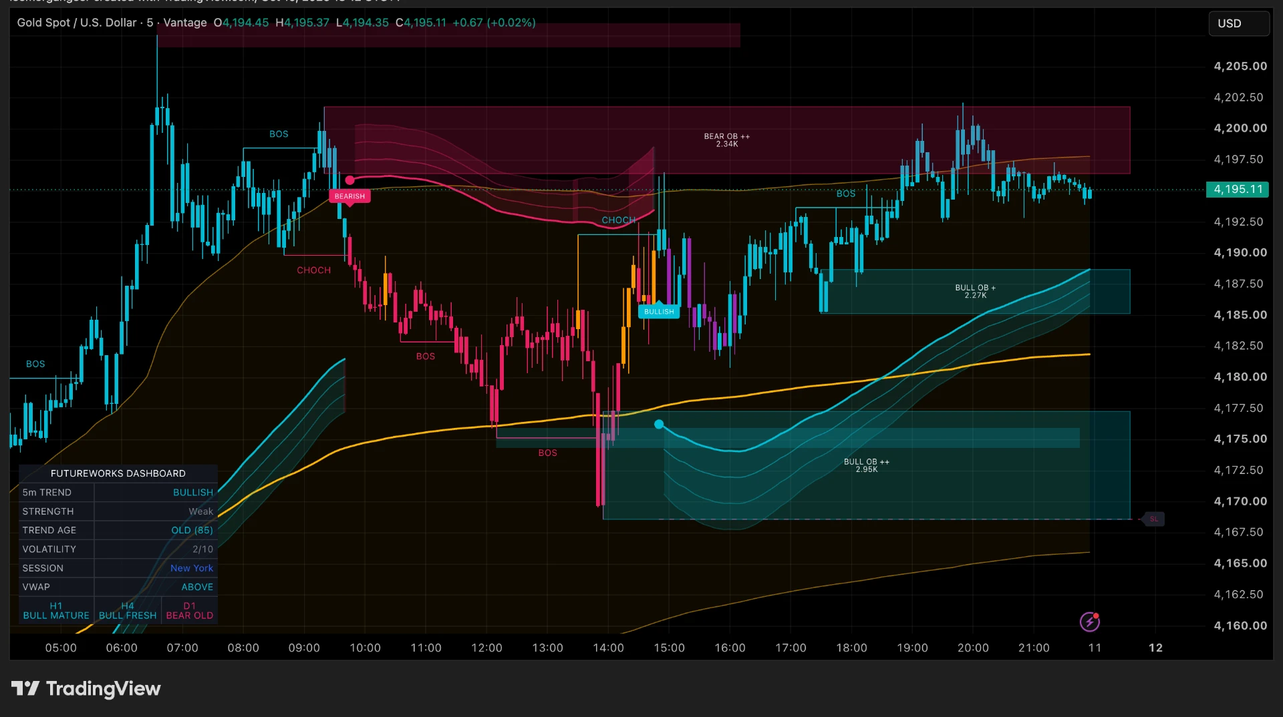Select the BEAR OB ++ 2.34K zone label
Image resolution: width=1283 pixels, height=717 pixels.
coord(726,140)
